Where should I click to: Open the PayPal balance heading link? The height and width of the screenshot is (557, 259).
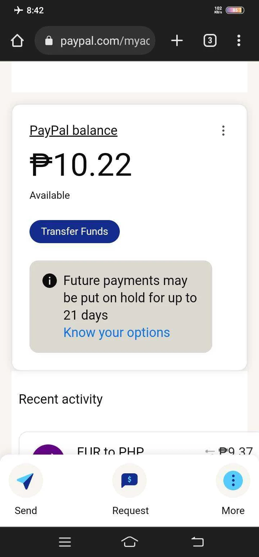click(x=73, y=130)
